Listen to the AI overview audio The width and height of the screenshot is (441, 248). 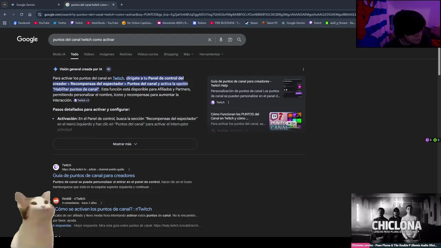coord(108,69)
